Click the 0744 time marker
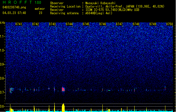This screenshot has width=176, height=112. pos(69,24)
